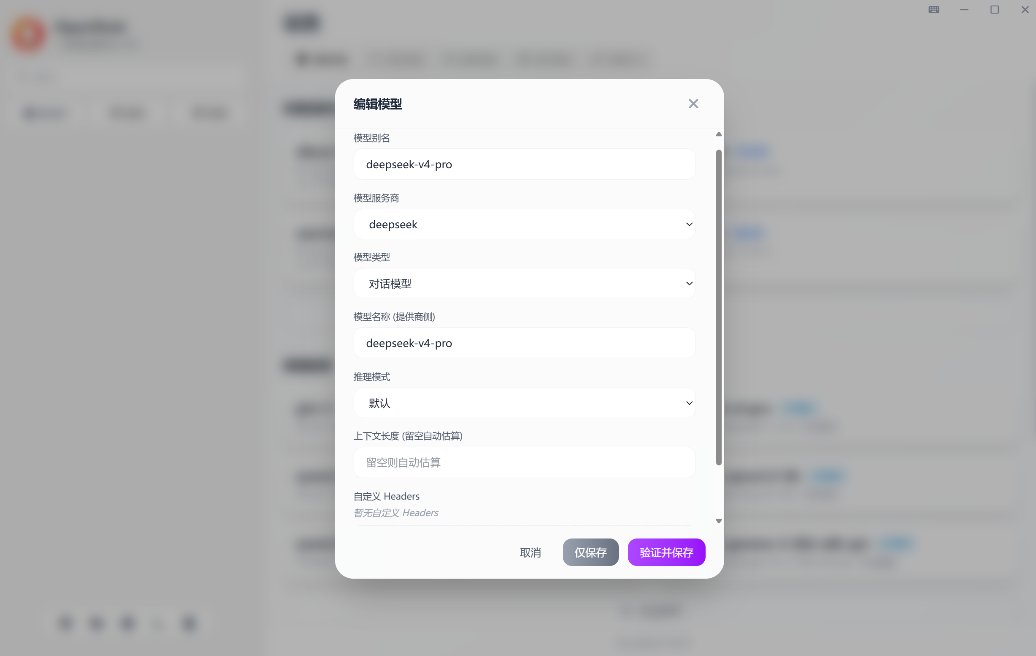Image resolution: width=1036 pixels, height=656 pixels.
Task: Open the 模型服务商 dropdown showing deepseek
Action: 524,224
